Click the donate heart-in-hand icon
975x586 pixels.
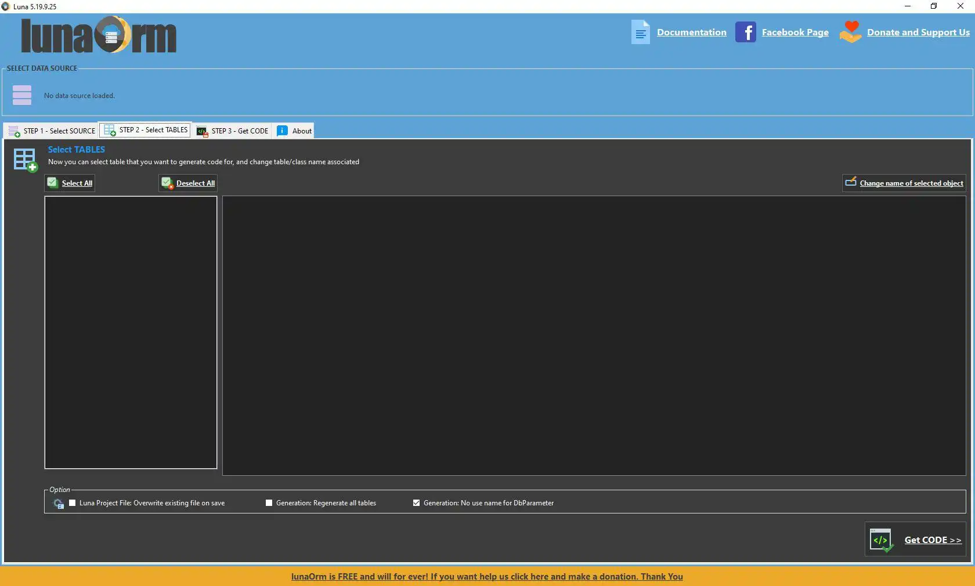coord(850,32)
